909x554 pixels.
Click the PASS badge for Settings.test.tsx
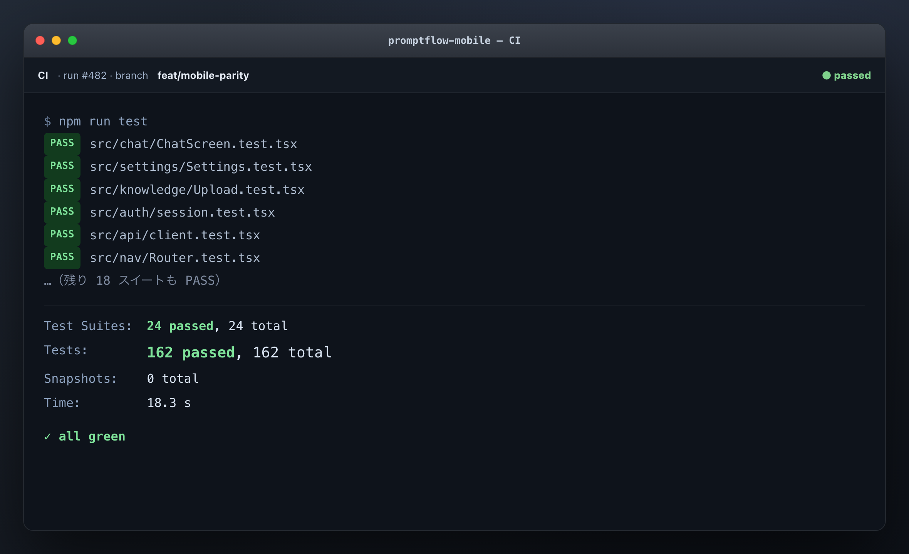click(x=62, y=166)
